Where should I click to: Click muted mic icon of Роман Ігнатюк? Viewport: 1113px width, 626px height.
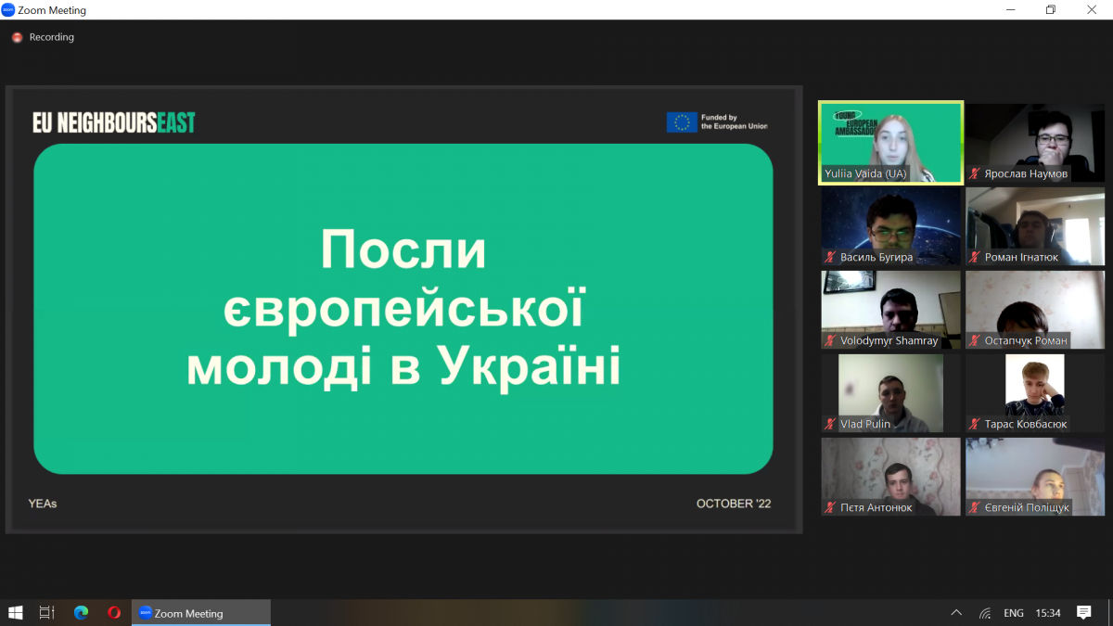point(975,257)
